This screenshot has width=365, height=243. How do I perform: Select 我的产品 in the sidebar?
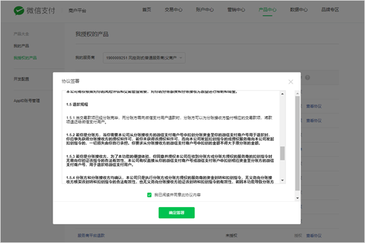click(21, 46)
